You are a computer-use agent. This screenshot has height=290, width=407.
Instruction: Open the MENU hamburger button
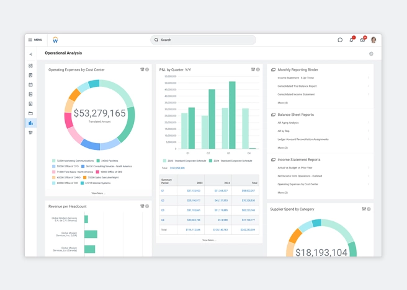click(x=35, y=40)
